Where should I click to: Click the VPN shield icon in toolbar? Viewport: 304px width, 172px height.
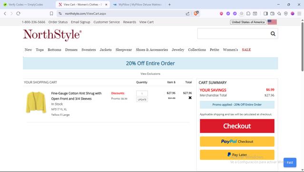286,13
